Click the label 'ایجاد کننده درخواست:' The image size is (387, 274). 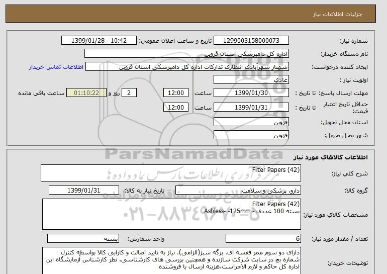click(x=340, y=67)
